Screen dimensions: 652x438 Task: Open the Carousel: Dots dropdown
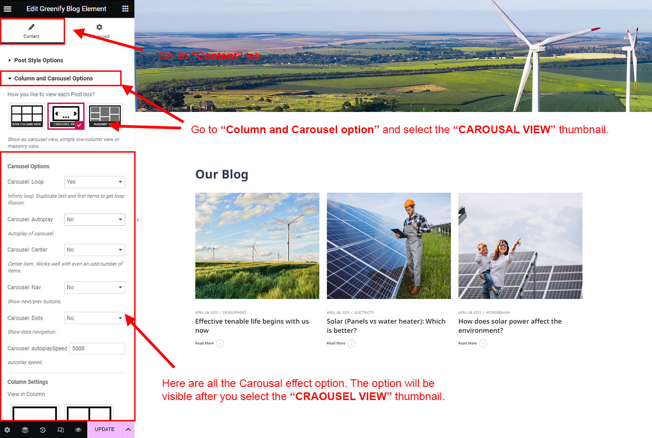coord(94,318)
